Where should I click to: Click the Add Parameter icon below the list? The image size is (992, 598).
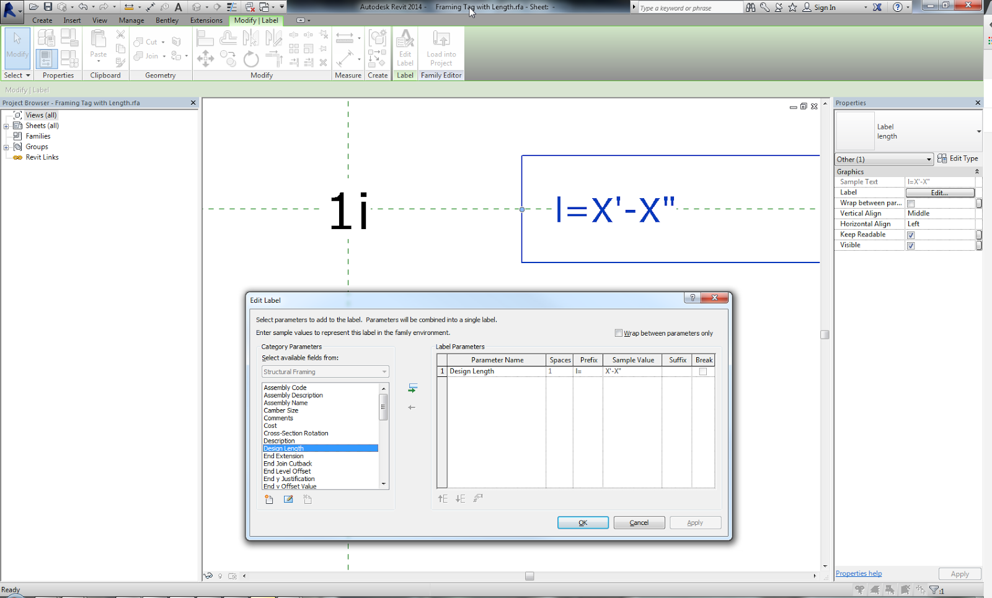[x=269, y=499]
